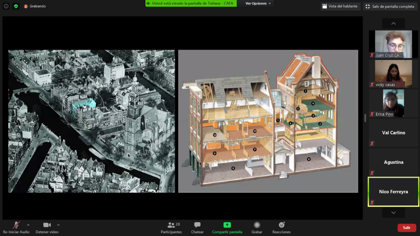Click the muted mic icon on vicky casas
This screenshot has height=236, width=420.
[x=372, y=84]
